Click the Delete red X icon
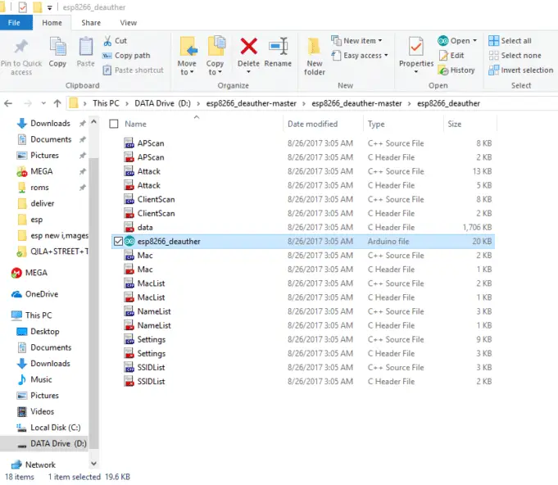Screen dimensions: 558x485 click(248, 48)
